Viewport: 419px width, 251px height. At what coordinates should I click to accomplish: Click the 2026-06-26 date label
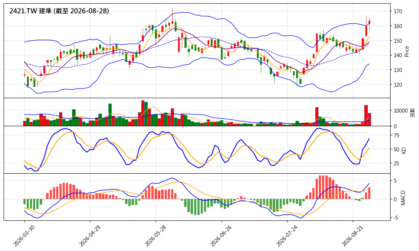pos(220,236)
